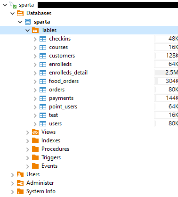Expand the courses table node
The width and height of the screenshot is (178, 197).
click(x=35, y=48)
